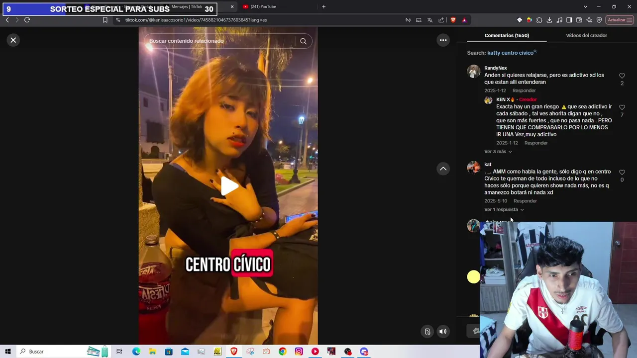The height and width of the screenshot is (358, 637).
Task: Go to previous video with up chevron
Action: 443,169
